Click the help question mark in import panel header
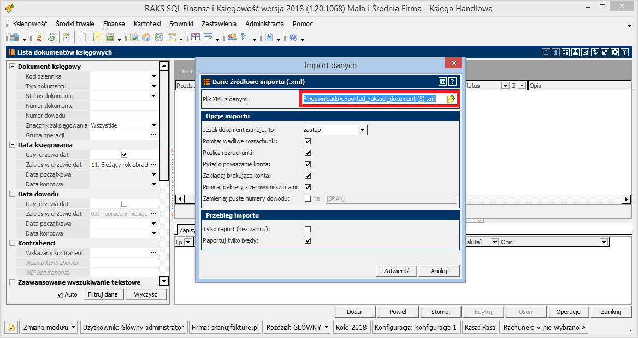The height and width of the screenshot is (338, 638). [452, 82]
